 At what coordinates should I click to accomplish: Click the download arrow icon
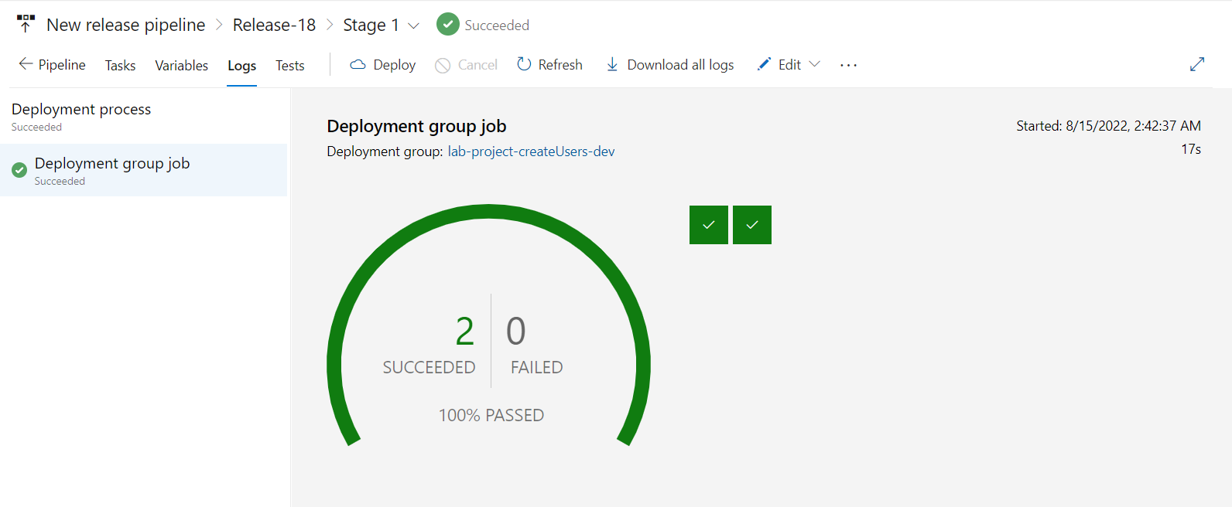(x=612, y=65)
